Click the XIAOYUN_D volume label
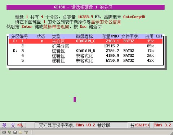Screen dimensions: 173x135 tap(85, 51)
